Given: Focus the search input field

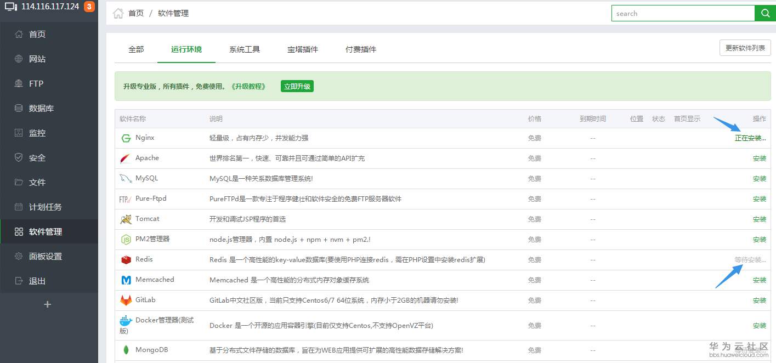Looking at the screenshot, I should (x=683, y=13).
